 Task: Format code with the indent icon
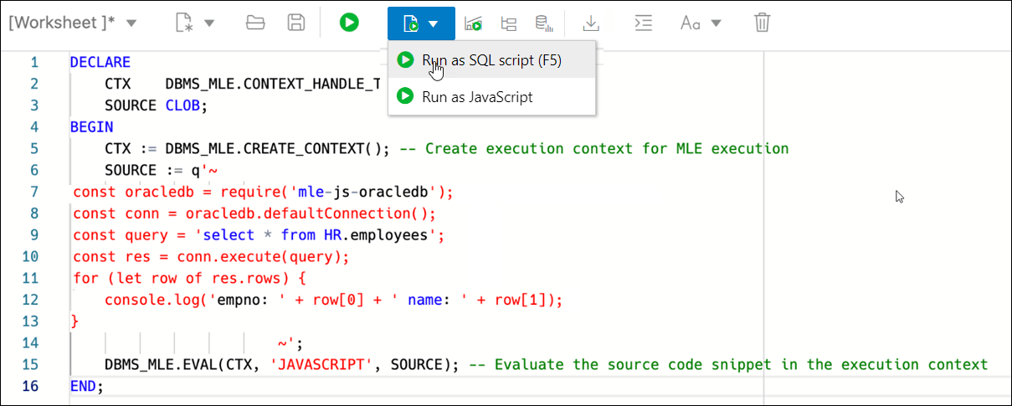(x=643, y=23)
